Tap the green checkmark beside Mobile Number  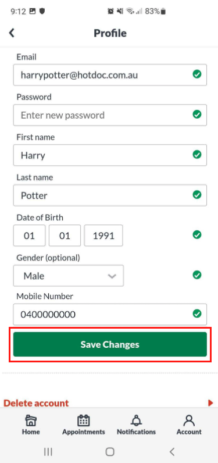pyautogui.click(x=196, y=314)
